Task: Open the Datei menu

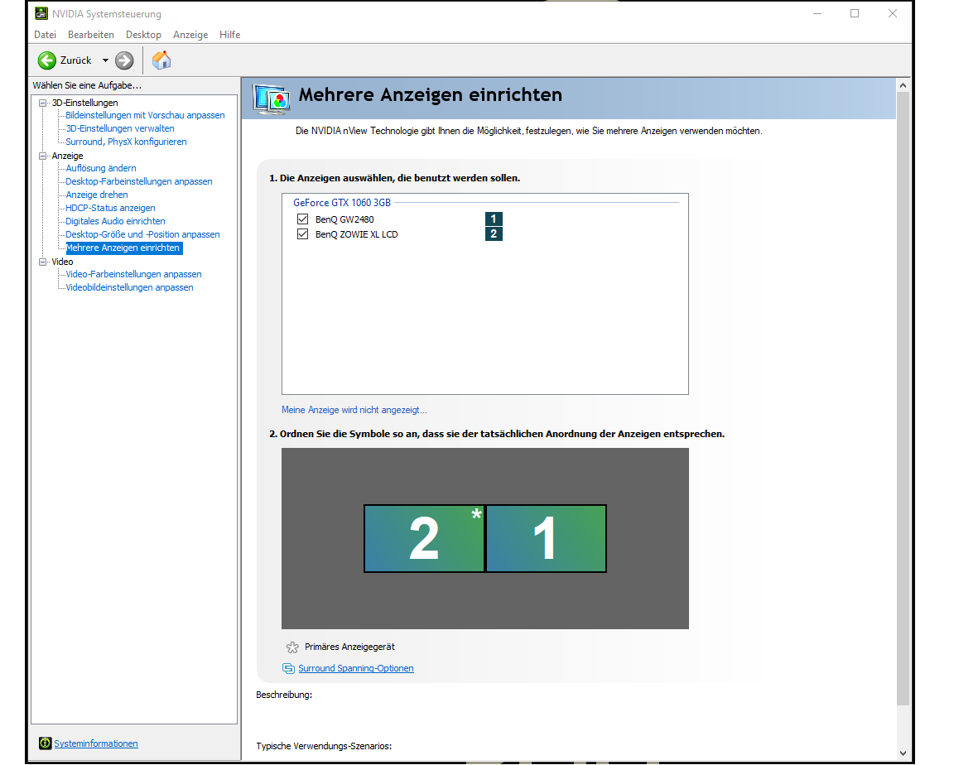Action: coord(45,35)
